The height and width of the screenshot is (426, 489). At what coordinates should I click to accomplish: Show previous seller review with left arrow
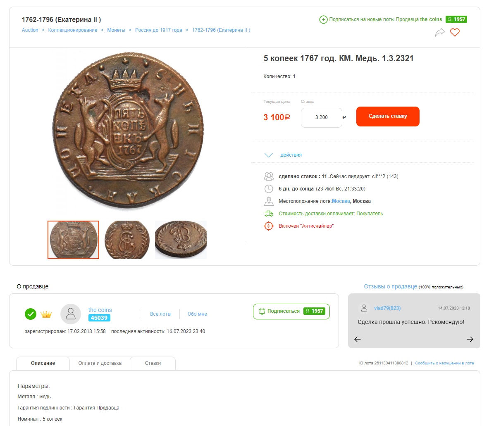click(x=358, y=339)
